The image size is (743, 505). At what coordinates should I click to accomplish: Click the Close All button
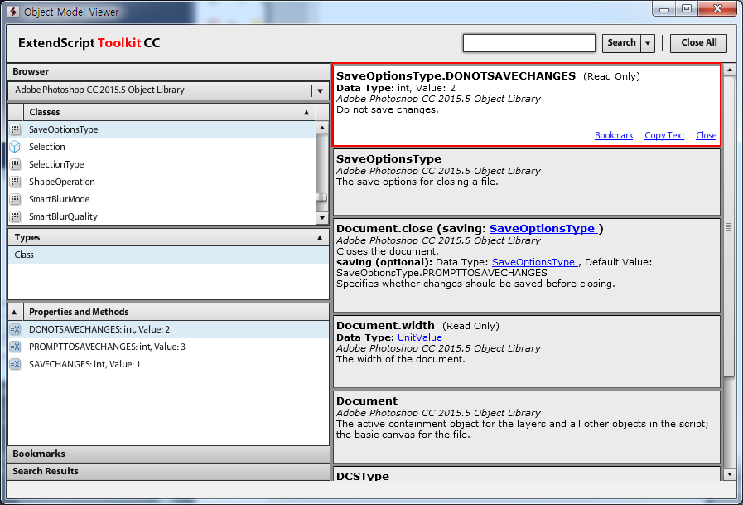click(x=698, y=43)
